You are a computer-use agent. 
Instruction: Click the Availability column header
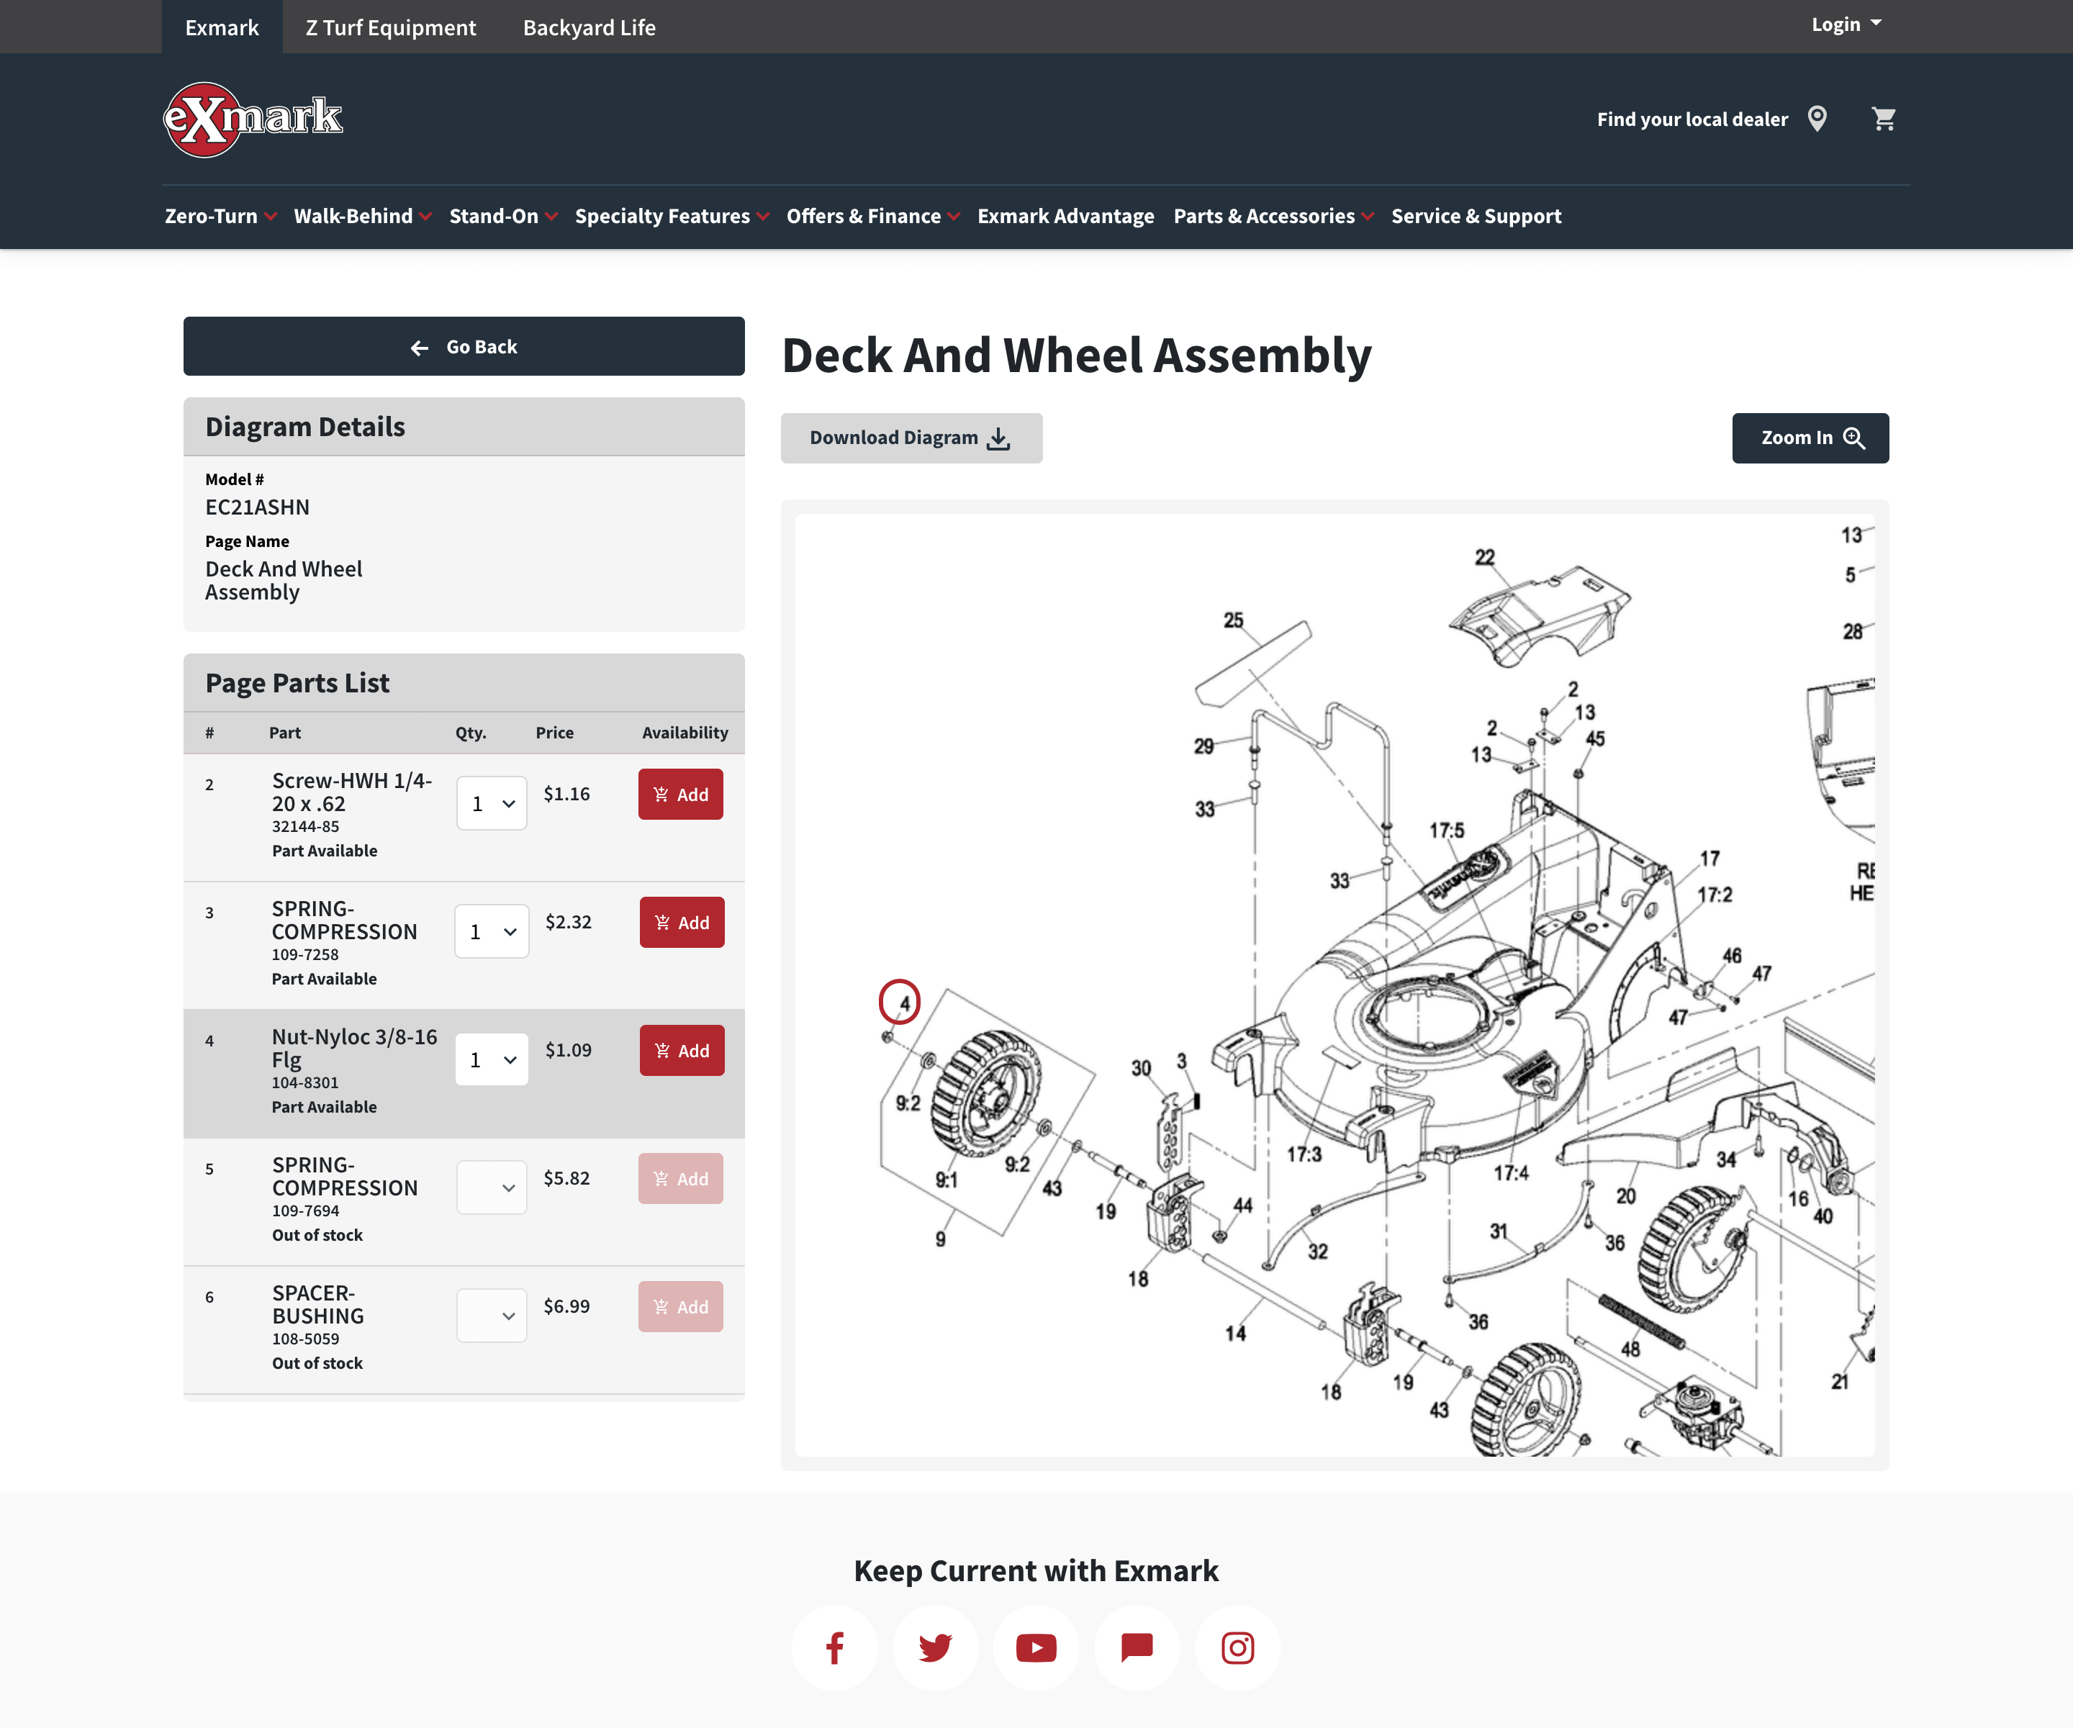coord(685,732)
